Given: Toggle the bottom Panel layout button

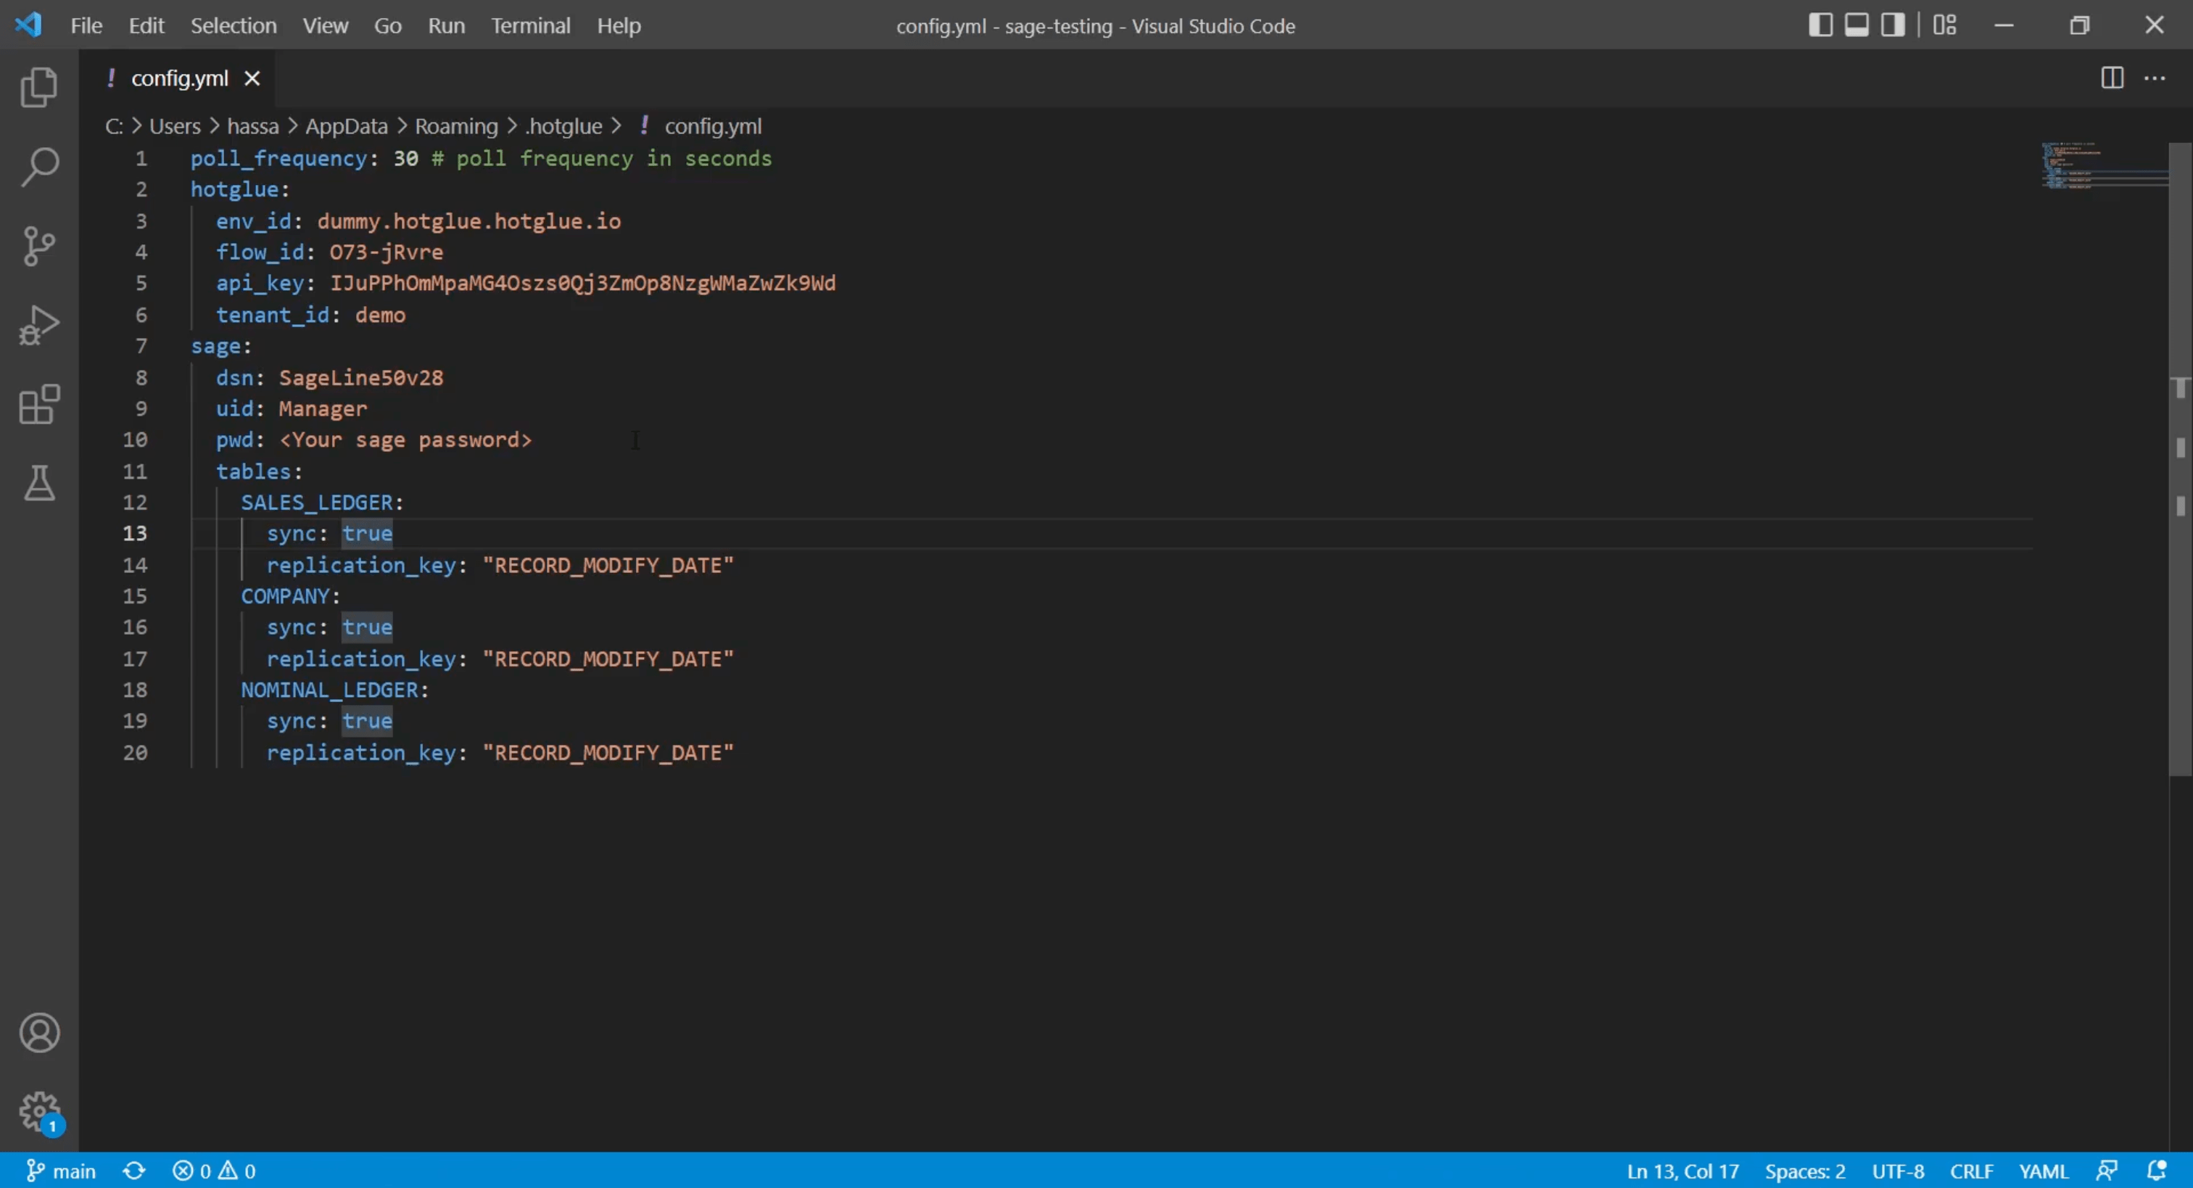Looking at the screenshot, I should click(1857, 25).
